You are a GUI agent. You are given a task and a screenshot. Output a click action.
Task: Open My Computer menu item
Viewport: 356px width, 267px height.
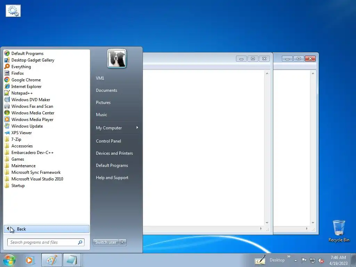(116, 128)
